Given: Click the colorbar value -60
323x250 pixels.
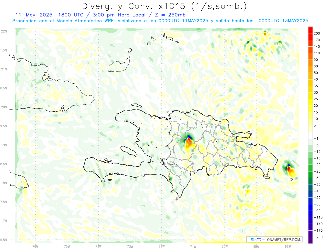Looking at the screenshot, I should tap(317, 204).
